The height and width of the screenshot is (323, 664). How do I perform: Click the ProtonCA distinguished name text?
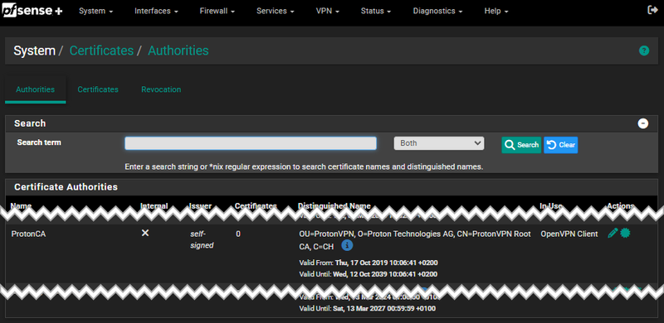[415, 239]
